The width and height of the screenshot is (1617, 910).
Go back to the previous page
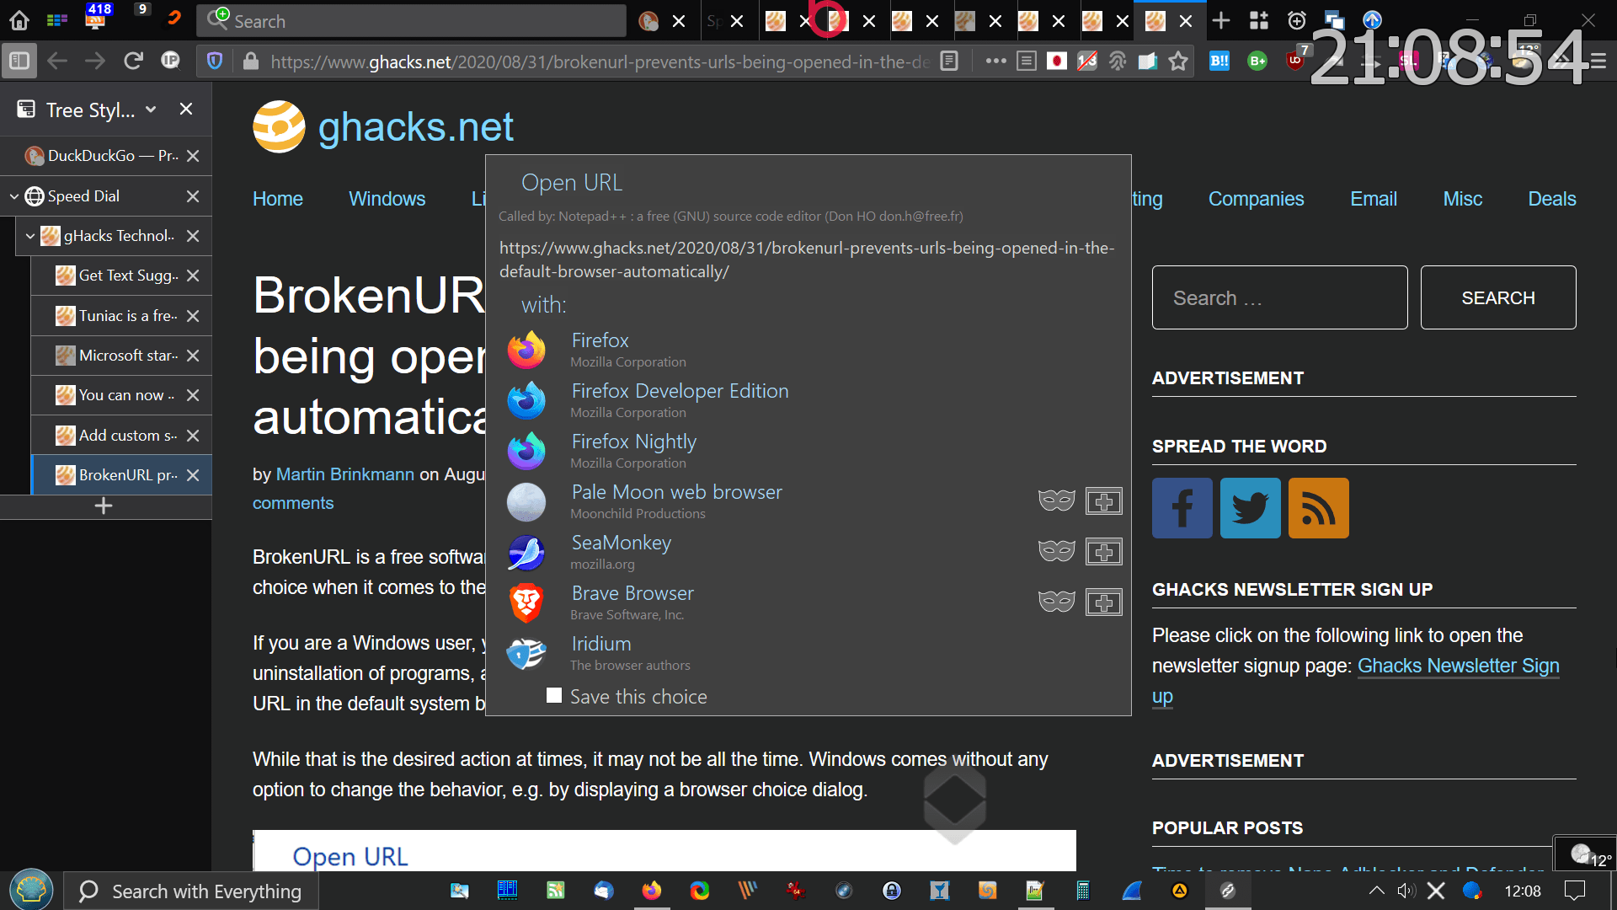(x=57, y=61)
